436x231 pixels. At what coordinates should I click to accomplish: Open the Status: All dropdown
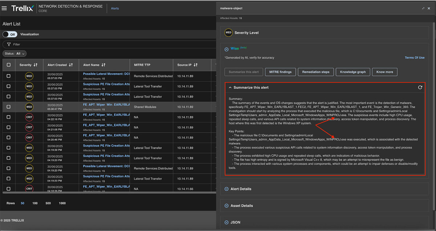tap(15, 54)
